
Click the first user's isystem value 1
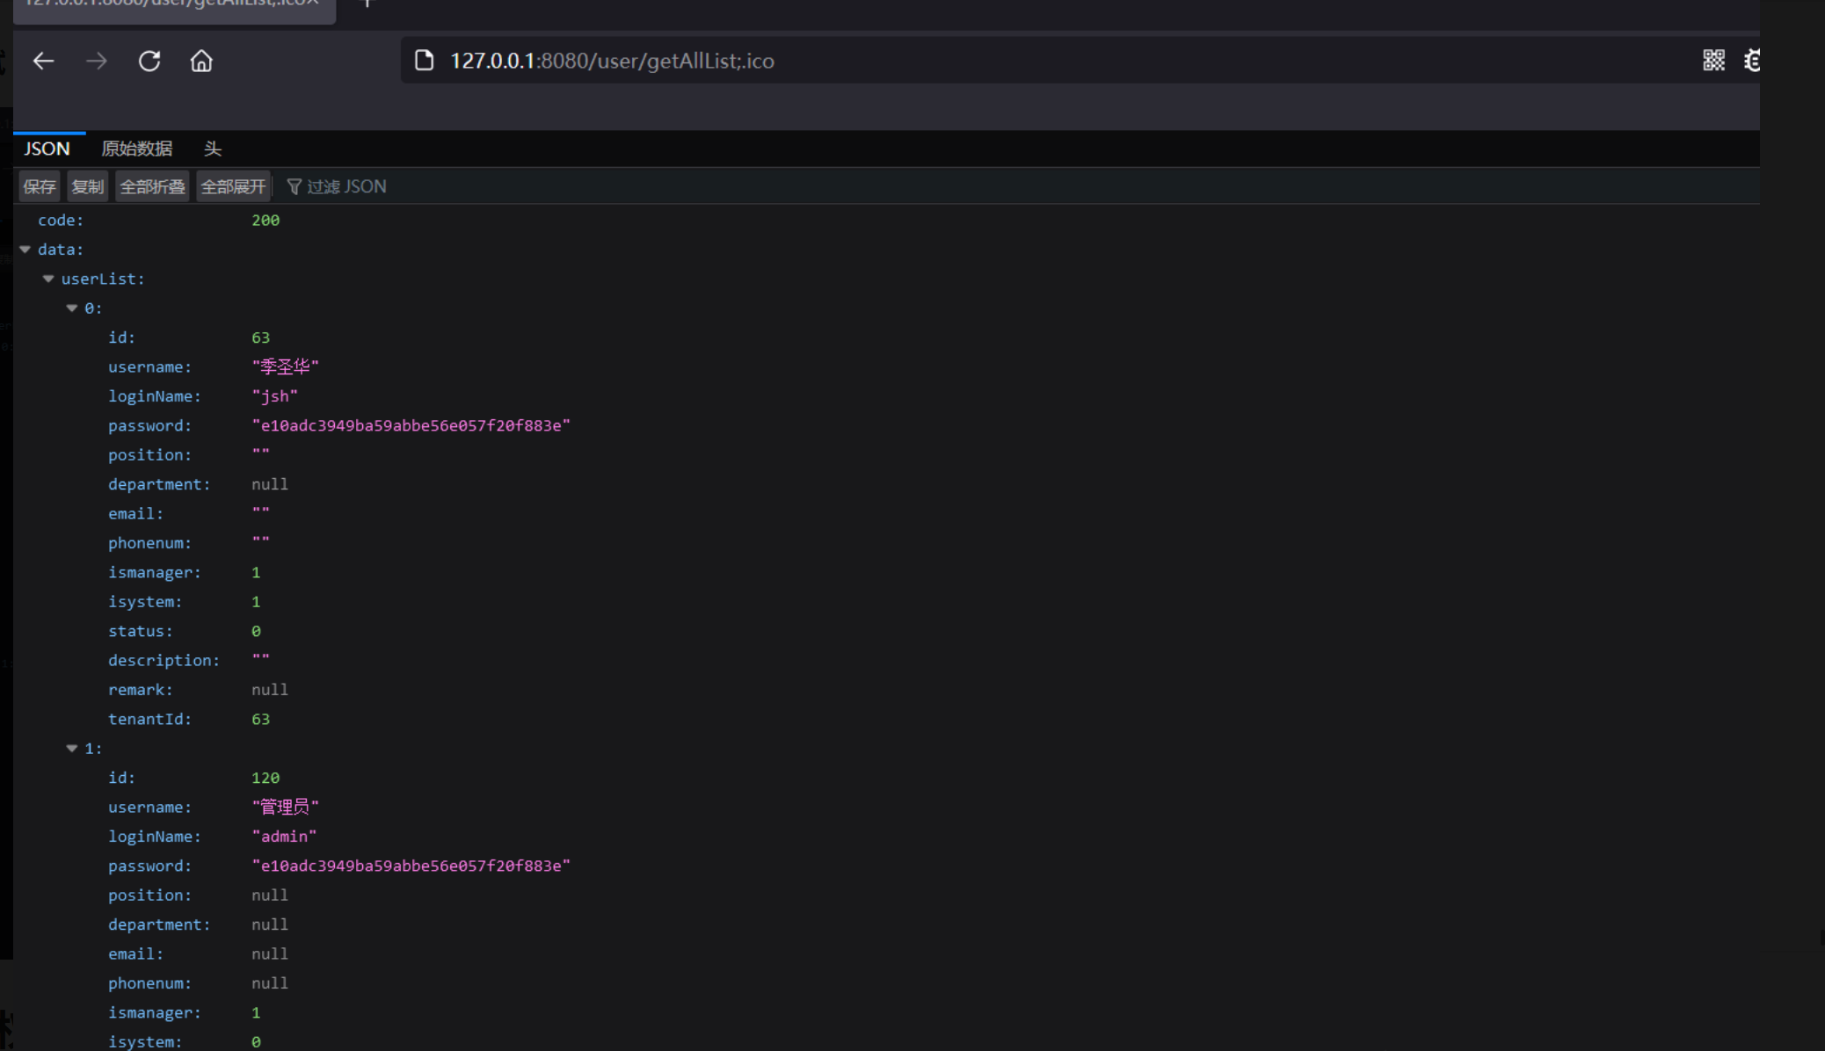point(256,602)
